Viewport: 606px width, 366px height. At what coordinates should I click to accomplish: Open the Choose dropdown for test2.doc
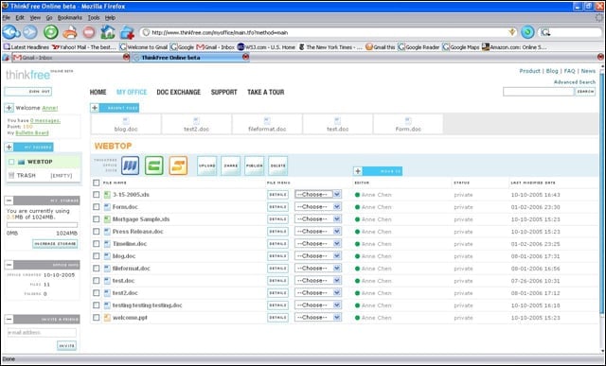click(x=318, y=292)
